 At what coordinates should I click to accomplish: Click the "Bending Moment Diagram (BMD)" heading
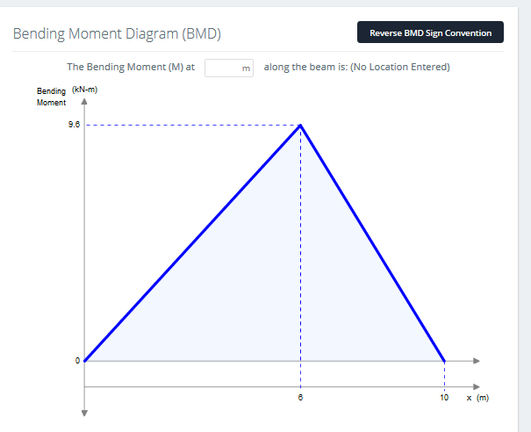pos(116,34)
